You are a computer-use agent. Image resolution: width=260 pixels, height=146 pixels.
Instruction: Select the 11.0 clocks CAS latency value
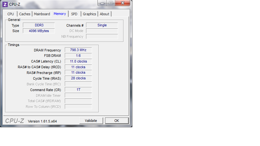coord(78,61)
